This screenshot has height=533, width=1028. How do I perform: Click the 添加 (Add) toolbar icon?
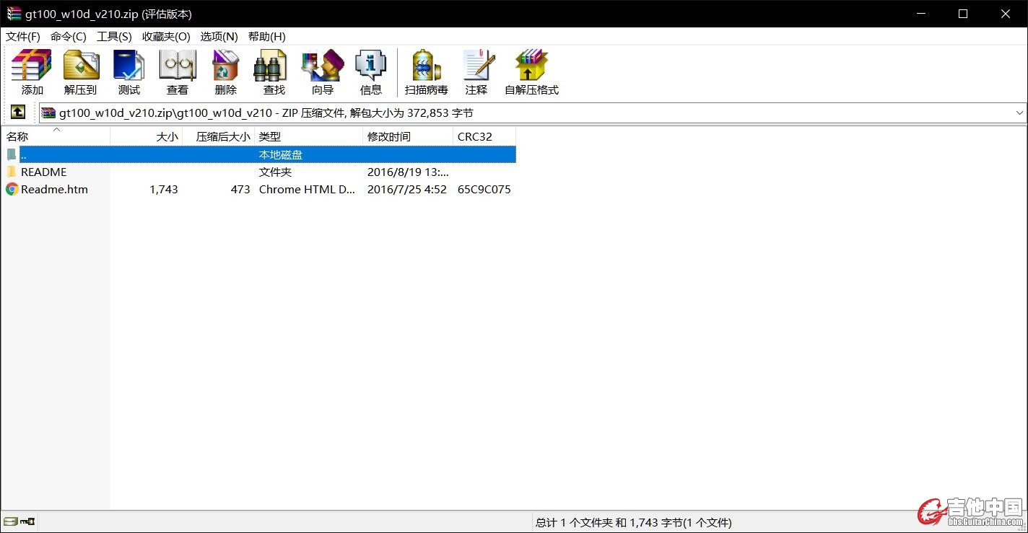tap(32, 72)
